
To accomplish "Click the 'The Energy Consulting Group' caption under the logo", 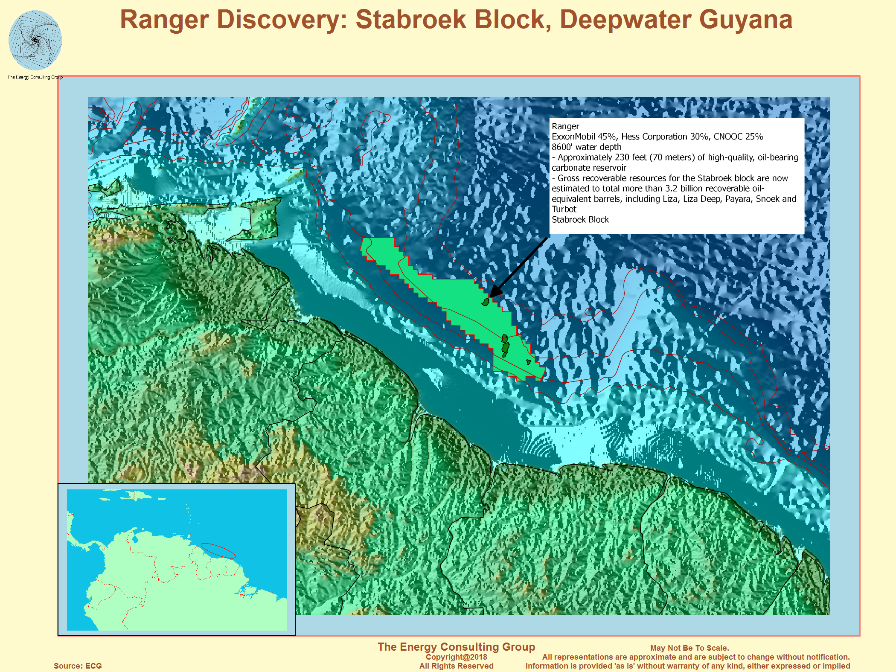I will pyautogui.click(x=35, y=77).
